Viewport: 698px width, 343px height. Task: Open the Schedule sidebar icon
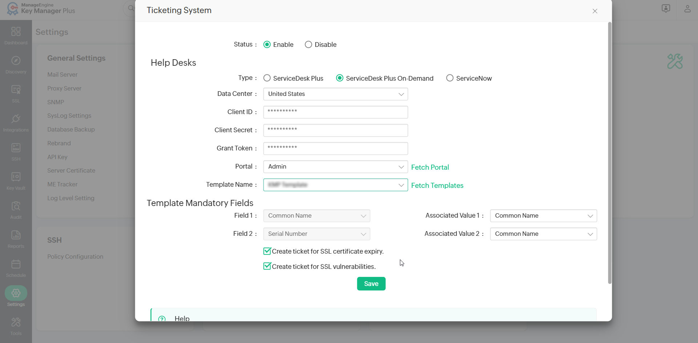tap(16, 268)
